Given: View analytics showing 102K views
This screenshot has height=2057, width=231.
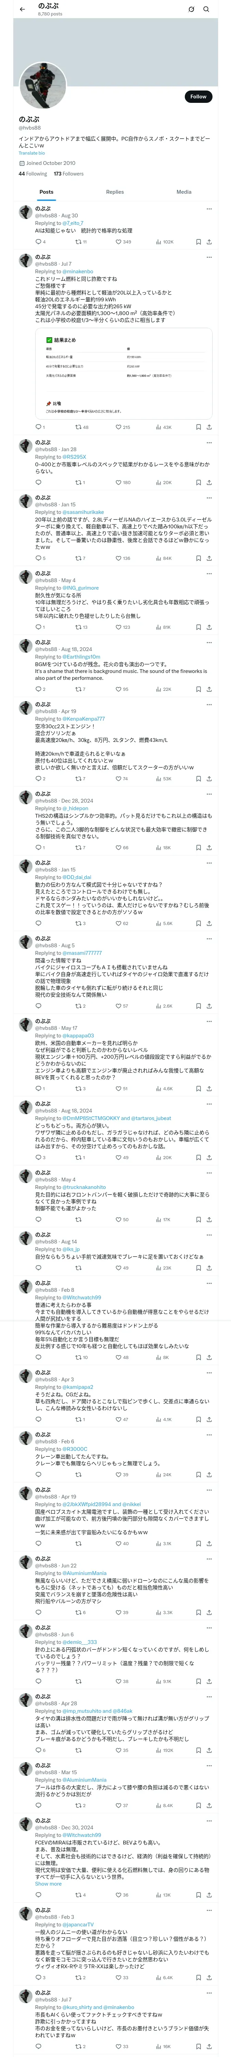Looking at the screenshot, I should pyautogui.click(x=165, y=241).
